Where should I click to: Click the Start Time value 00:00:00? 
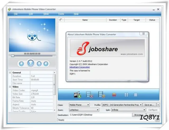pyautogui.click(x=42, y=80)
